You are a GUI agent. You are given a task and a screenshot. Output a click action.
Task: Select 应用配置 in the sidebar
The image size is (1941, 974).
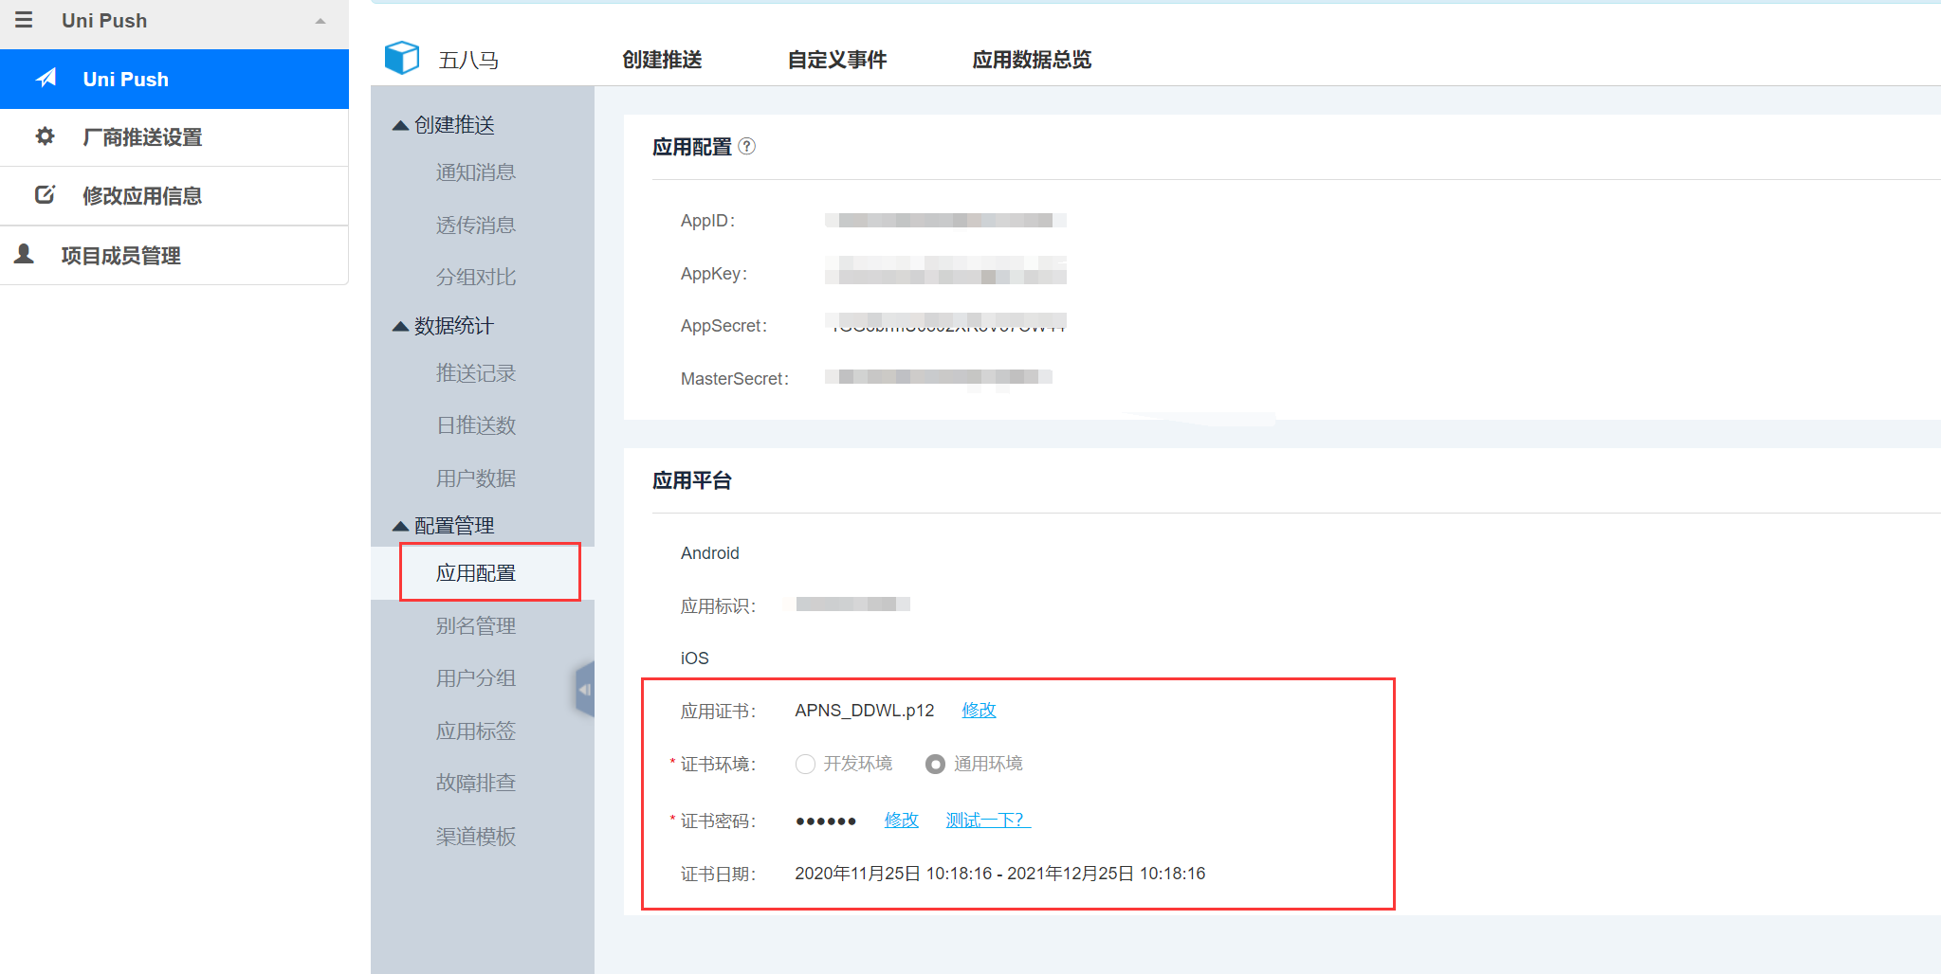tap(476, 573)
